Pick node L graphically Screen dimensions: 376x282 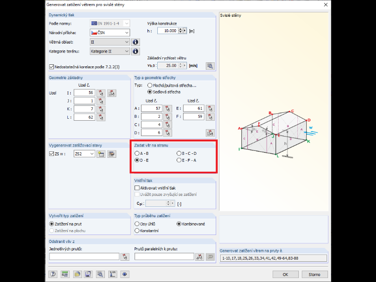point(101,117)
